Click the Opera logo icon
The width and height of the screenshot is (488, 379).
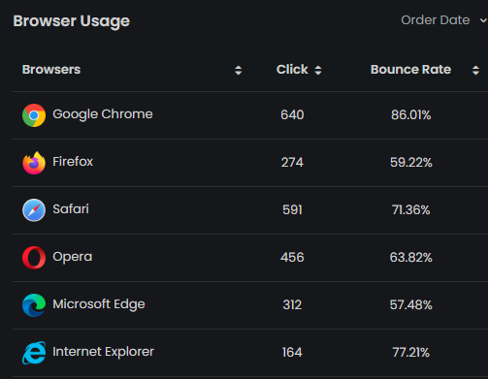(x=34, y=258)
